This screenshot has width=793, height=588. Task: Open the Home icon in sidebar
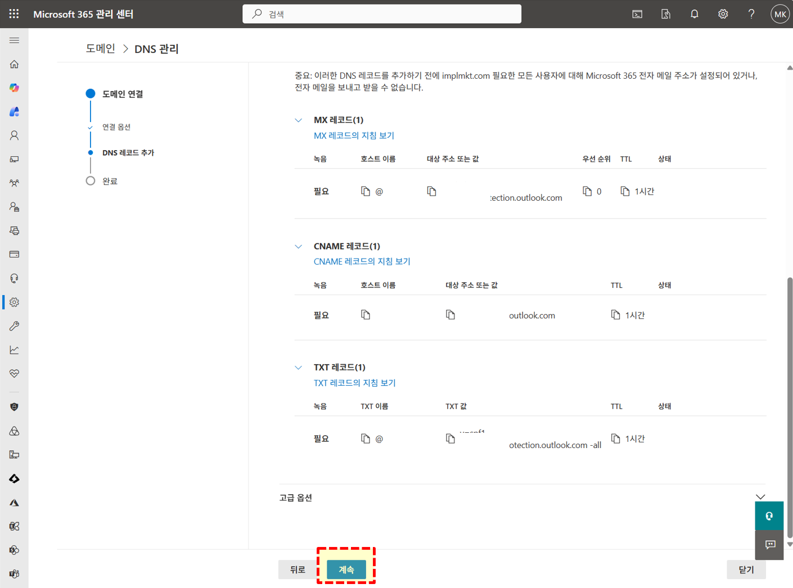tap(15, 64)
